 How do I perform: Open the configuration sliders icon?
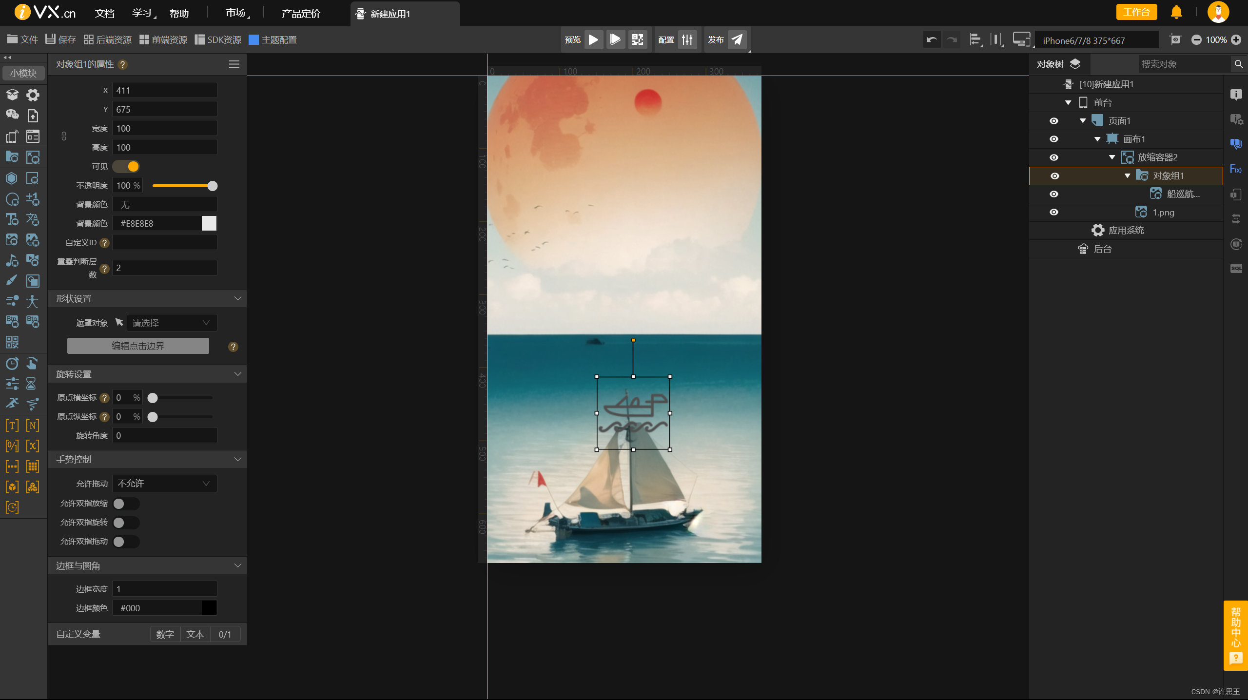coord(687,39)
